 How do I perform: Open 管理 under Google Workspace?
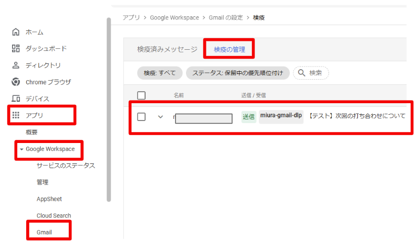(42, 182)
